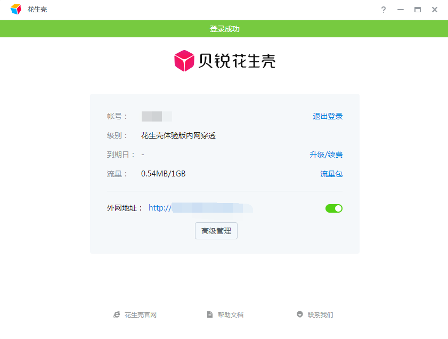Click the document icon beside 帮助文档
448x339 pixels.
[210, 314]
